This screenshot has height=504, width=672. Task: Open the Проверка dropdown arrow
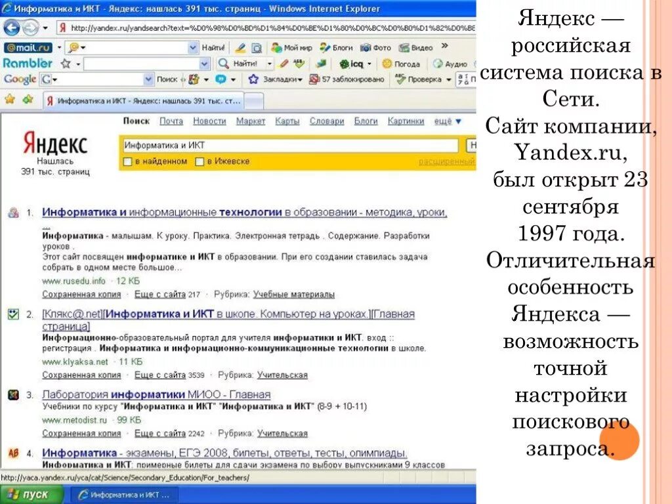(x=449, y=79)
